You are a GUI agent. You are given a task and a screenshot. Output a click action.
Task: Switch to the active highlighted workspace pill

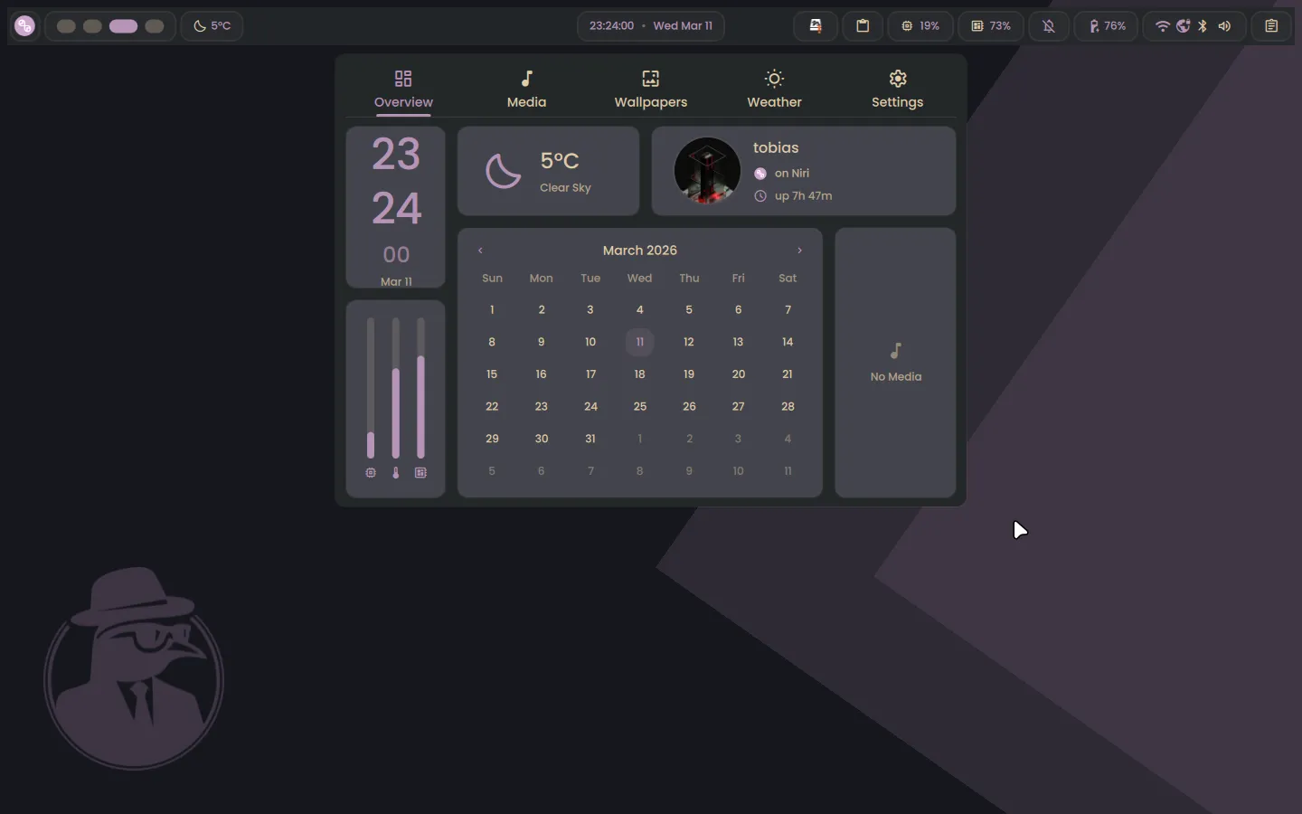click(x=123, y=26)
